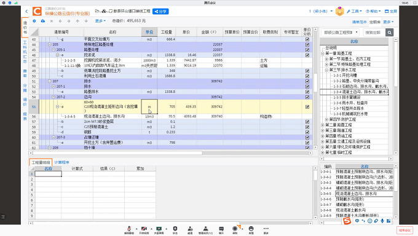The image size is (418, 236).
Task: Unmute microphone in the meeting bar
Action: click(x=129, y=230)
